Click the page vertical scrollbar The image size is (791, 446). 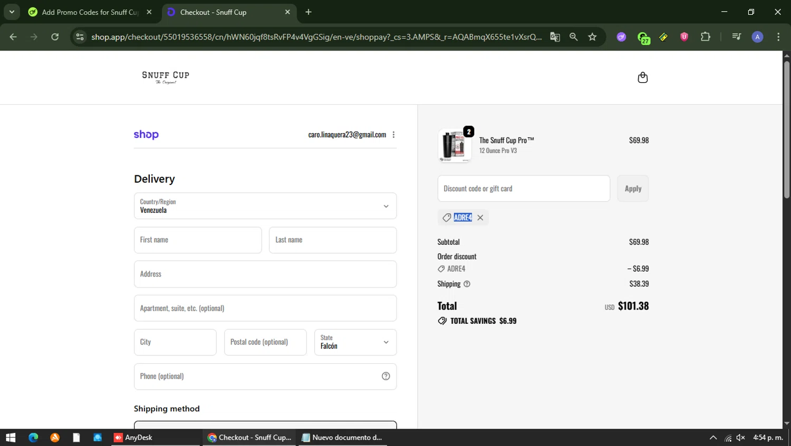[786, 130]
